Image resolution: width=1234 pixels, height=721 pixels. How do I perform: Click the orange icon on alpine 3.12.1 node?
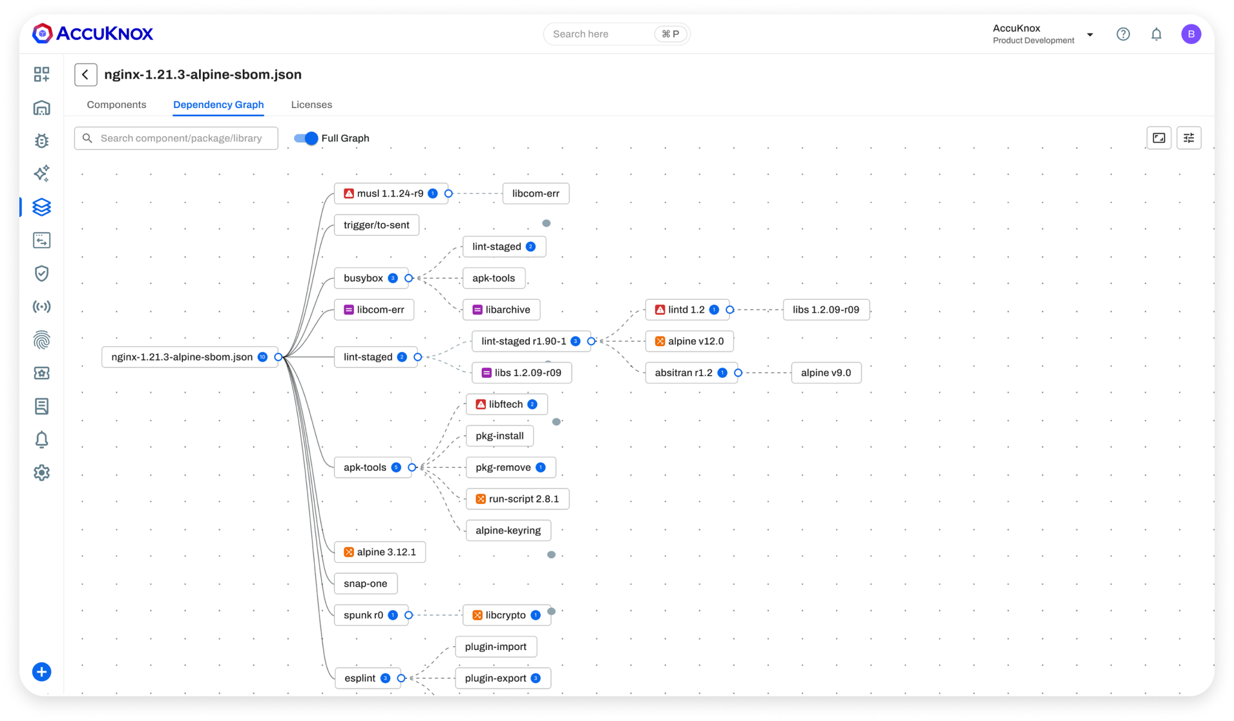pos(349,552)
